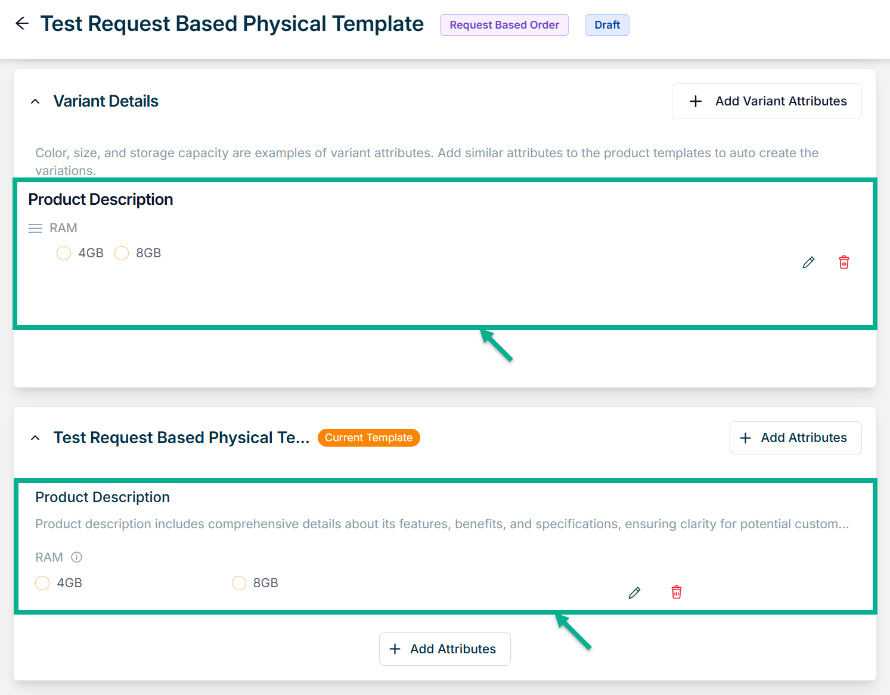Click the Draft status badge
Viewport: 890px width, 695px height.
607,25
